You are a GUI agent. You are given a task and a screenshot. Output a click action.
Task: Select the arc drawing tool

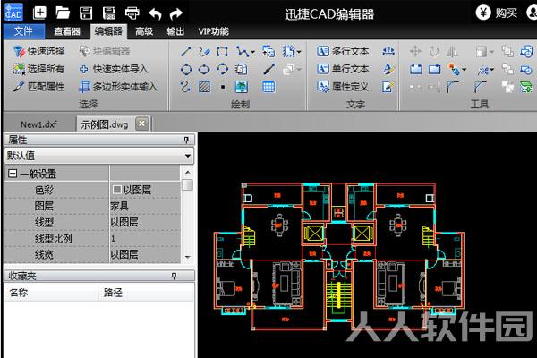[x=222, y=69]
